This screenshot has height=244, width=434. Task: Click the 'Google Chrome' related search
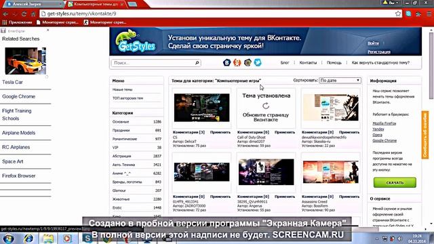click(x=18, y=96)
